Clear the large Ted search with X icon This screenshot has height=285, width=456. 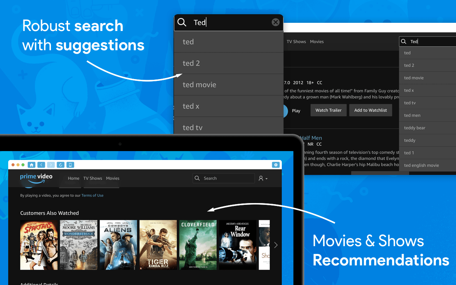point(275,22)
